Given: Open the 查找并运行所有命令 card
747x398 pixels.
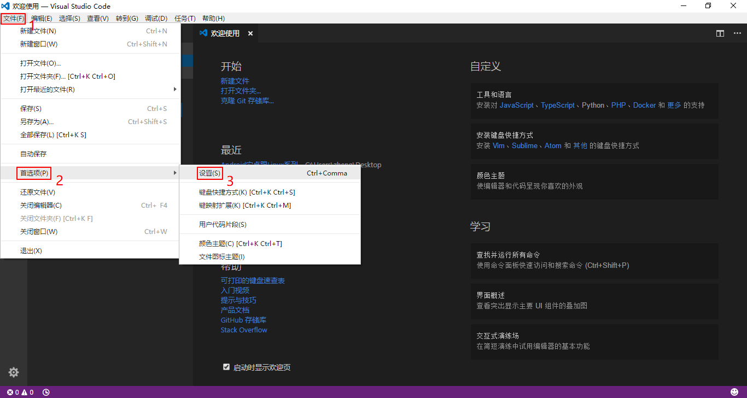Looking at the screenshot, I should point(594,261).
